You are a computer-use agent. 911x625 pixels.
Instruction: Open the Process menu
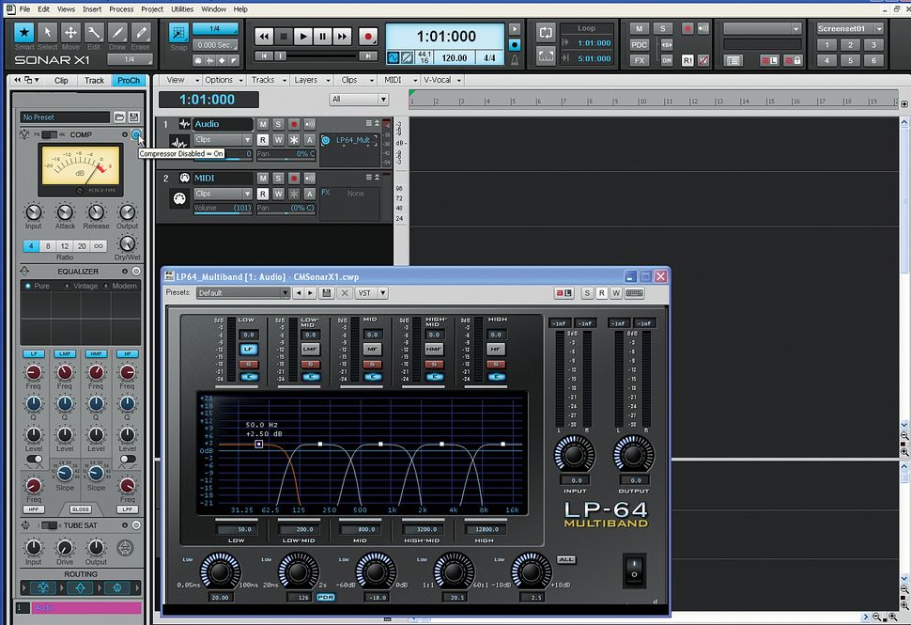(x=120, y=8)
